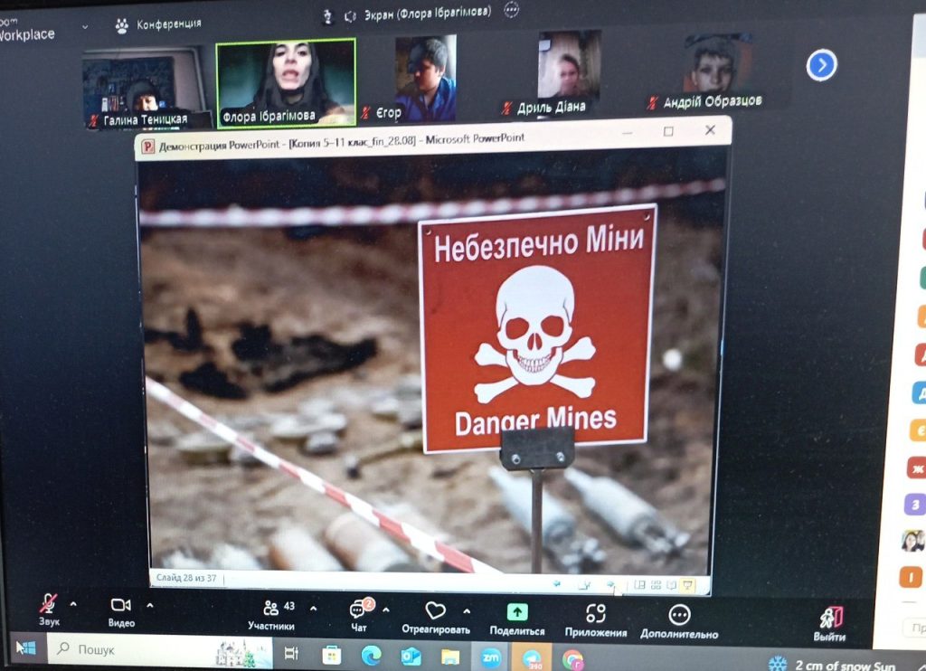
Task: Click the Экран (Флора Ібрагімова) share label
Action: [428, 13]
